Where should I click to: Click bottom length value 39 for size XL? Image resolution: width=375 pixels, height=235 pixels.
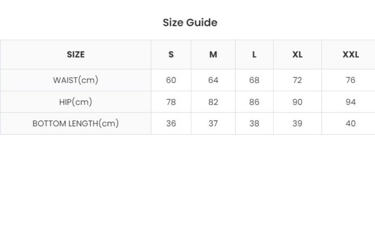pyautogui.click(x=297, y=124)
